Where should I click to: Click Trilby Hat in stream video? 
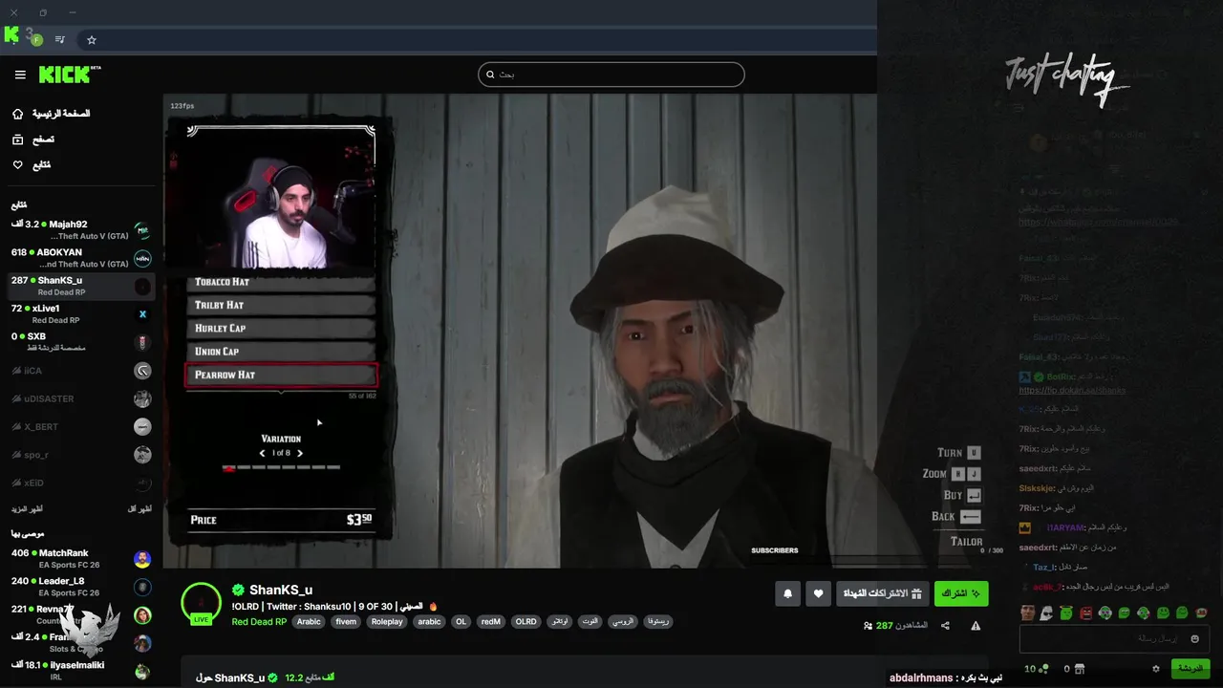point(281,305)
